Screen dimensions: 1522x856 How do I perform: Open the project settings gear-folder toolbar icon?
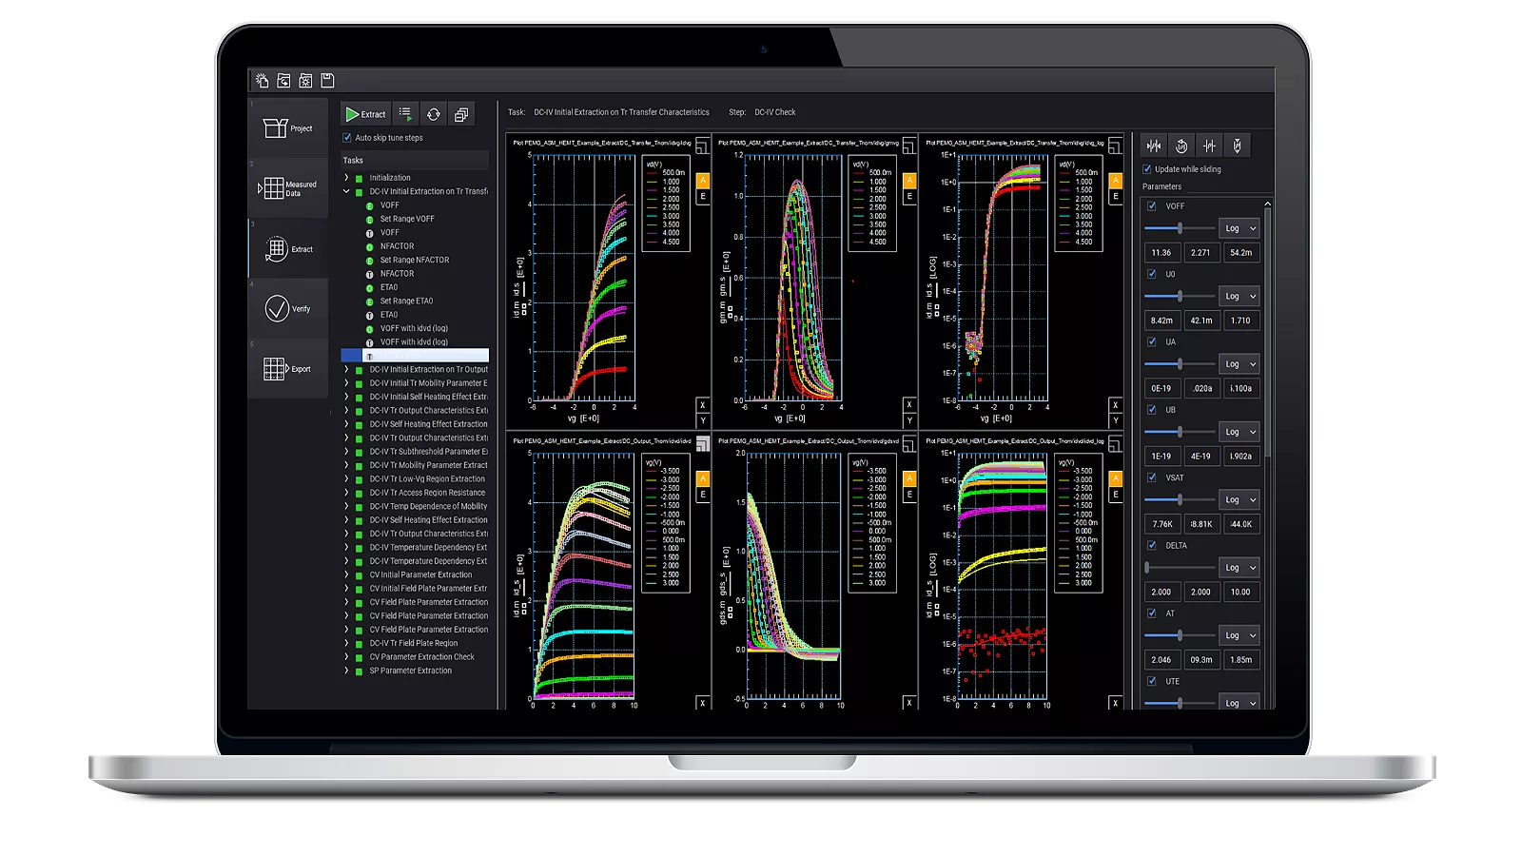304,81
